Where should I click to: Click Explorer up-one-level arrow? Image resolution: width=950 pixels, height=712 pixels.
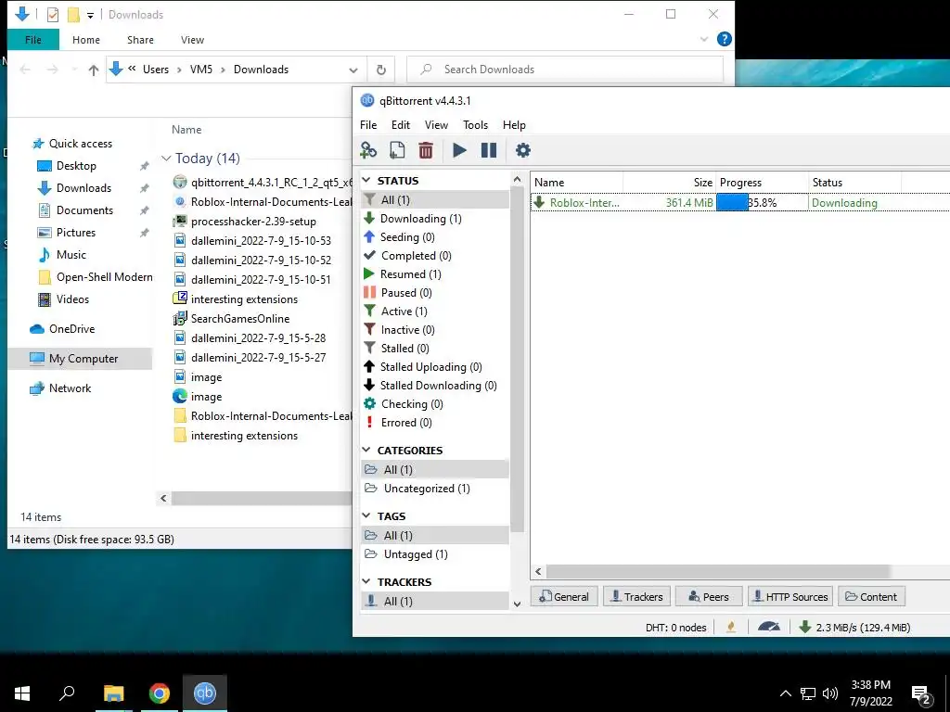tap(94, 70)
